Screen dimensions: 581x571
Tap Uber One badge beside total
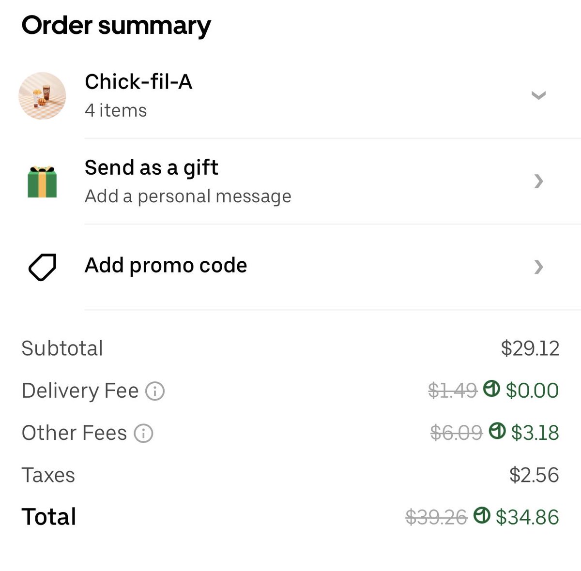(x=482, y=515)
